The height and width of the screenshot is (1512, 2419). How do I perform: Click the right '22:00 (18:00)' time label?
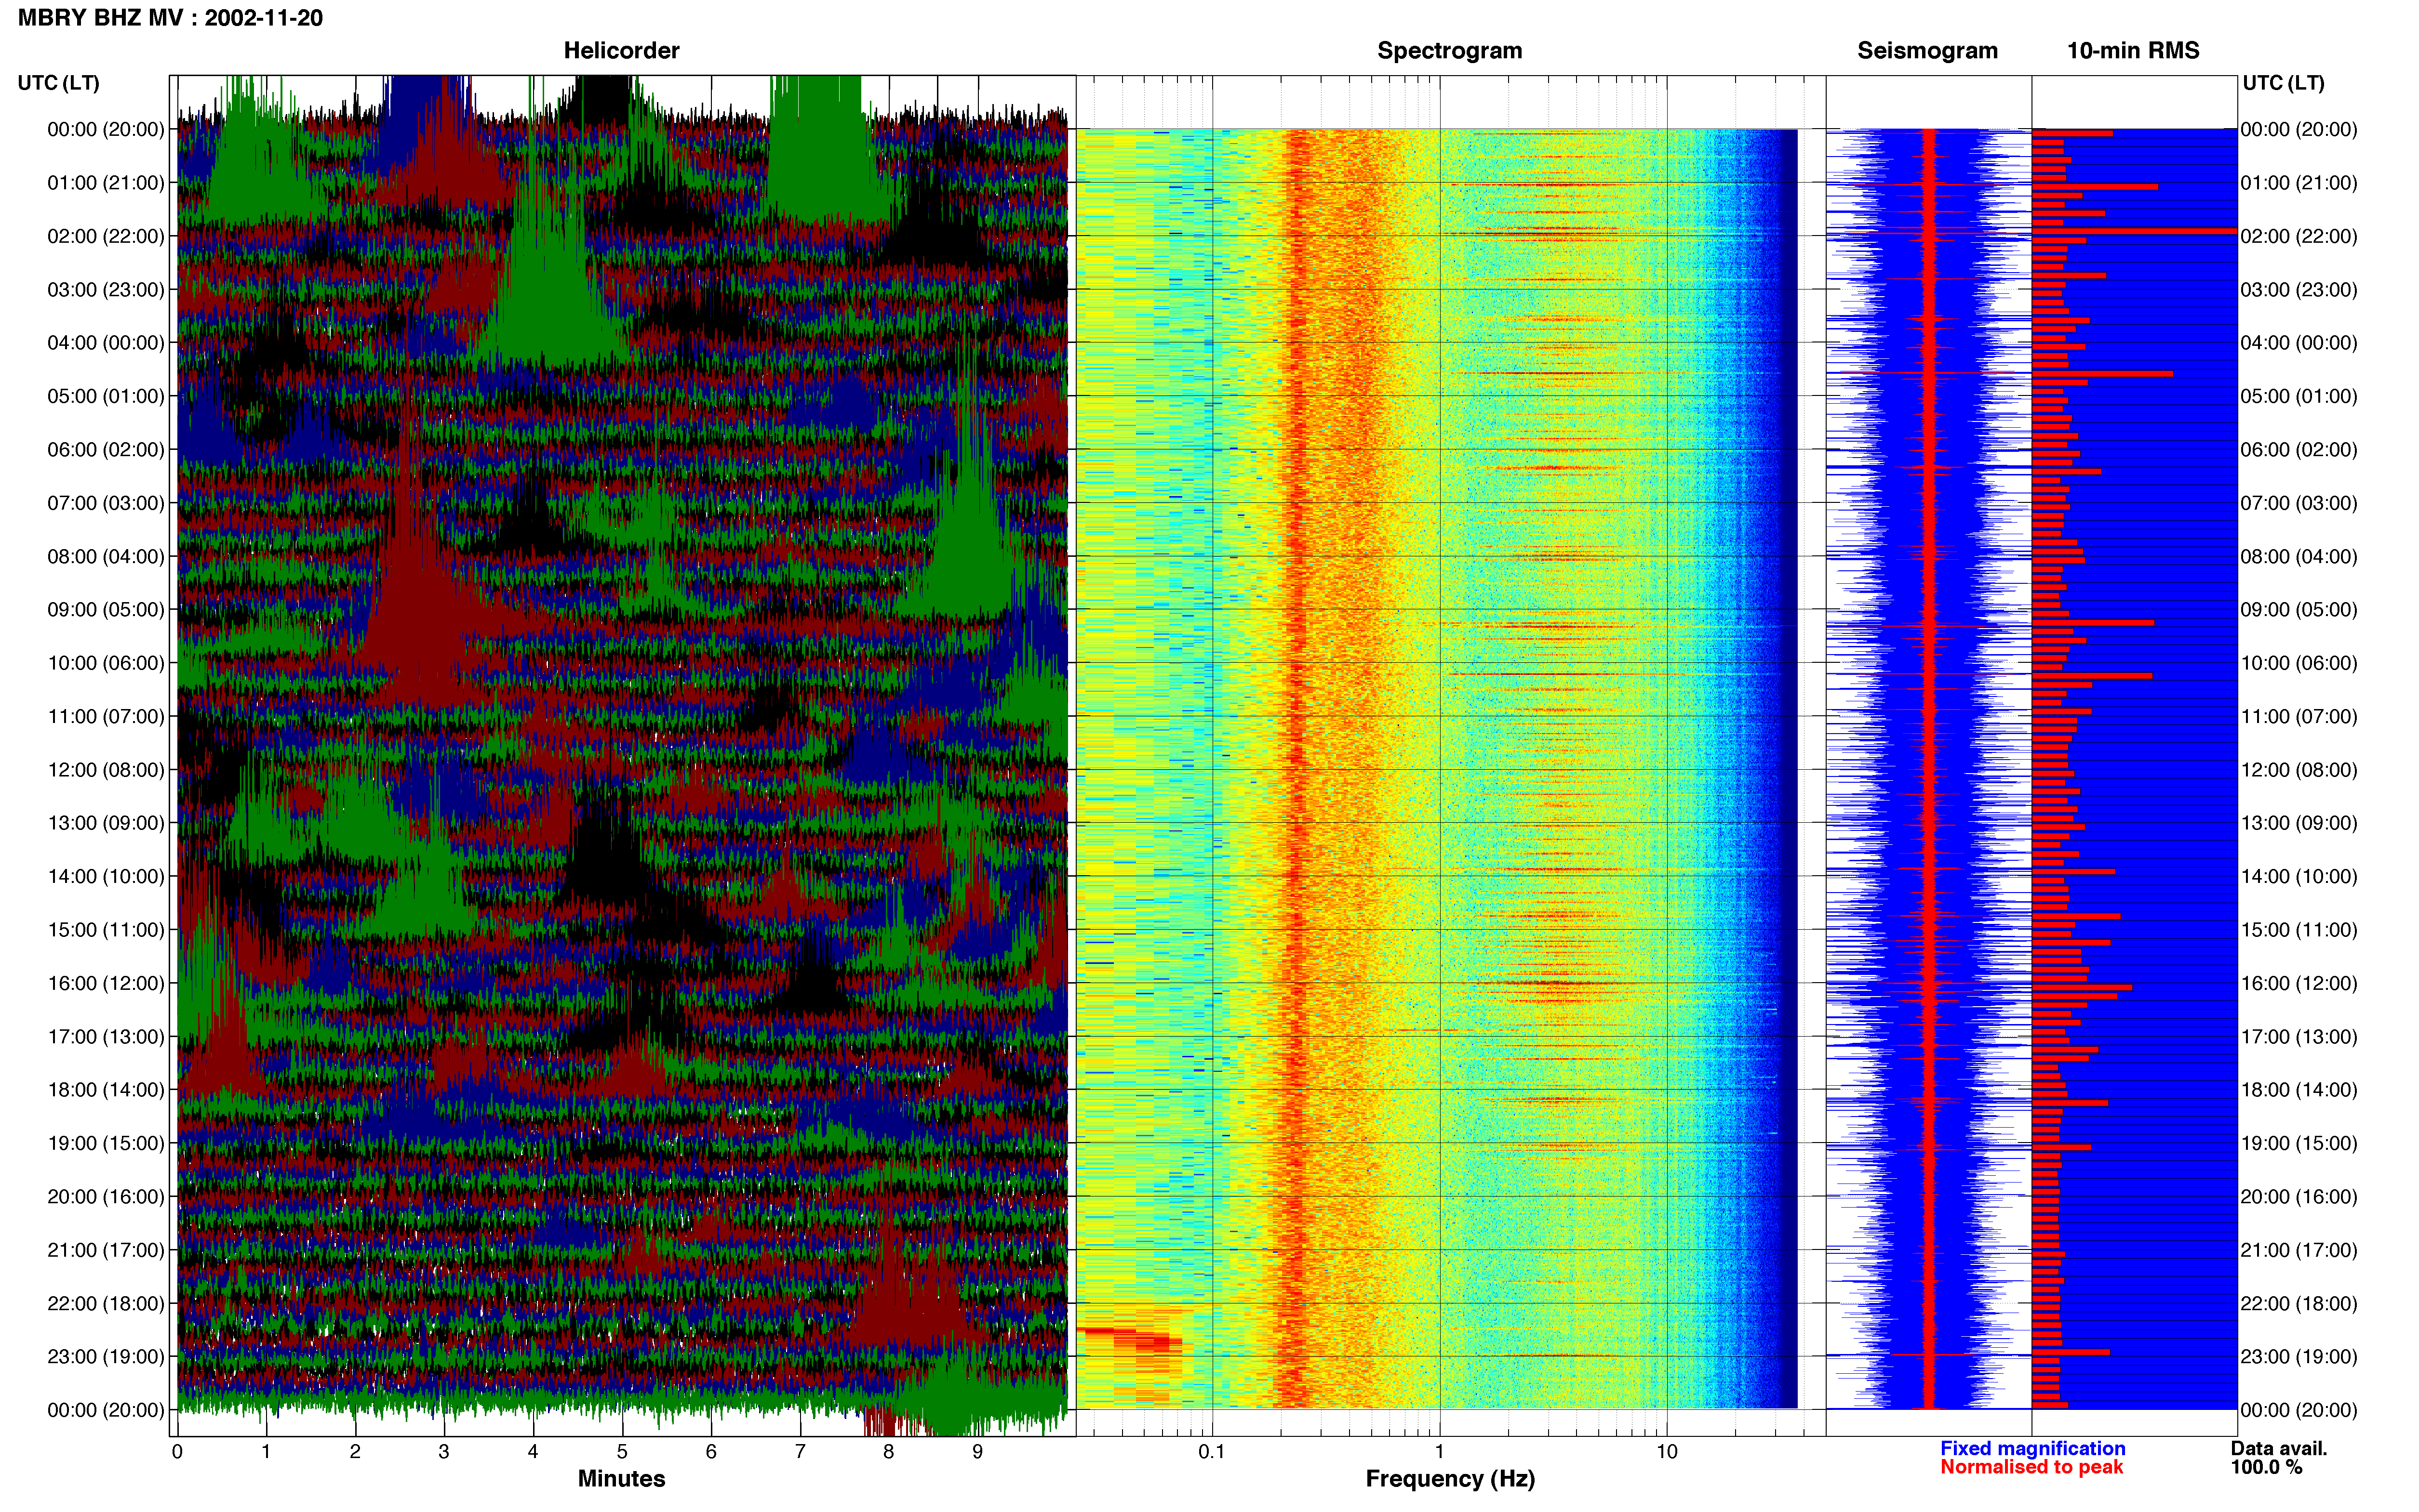pos(2299,1304)
